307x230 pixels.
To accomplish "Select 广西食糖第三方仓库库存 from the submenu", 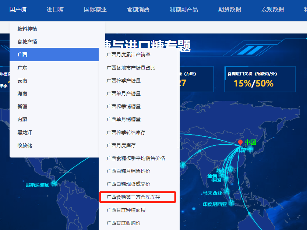I will tap(138, 197).
